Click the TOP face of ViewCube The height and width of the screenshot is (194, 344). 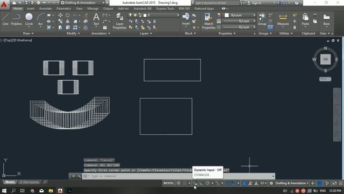pos(325,59)
